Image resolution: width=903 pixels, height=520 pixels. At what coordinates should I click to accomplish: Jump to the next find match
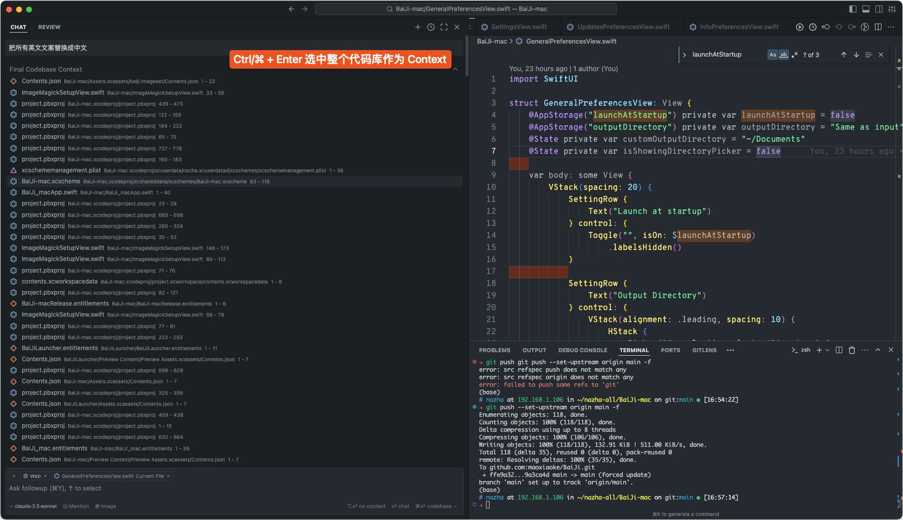[x=856, y=55]
